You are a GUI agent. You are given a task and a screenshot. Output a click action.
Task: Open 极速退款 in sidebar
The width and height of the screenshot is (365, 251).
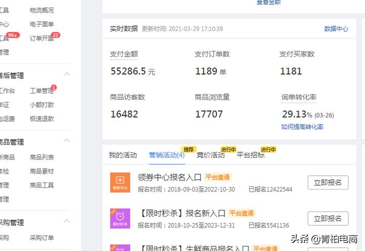(42, 119)
